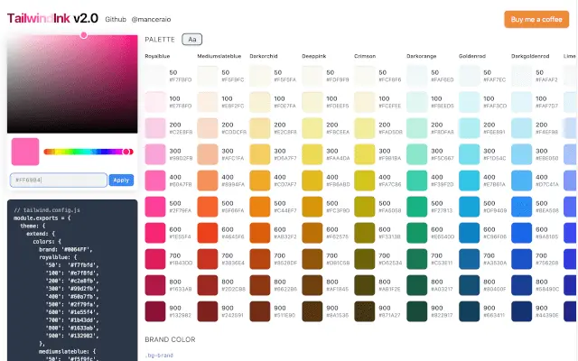The width and height of the screenshot is (578, 361).
Task: Select the Deeppink 300 swatch
Action: tap(312, 154)
